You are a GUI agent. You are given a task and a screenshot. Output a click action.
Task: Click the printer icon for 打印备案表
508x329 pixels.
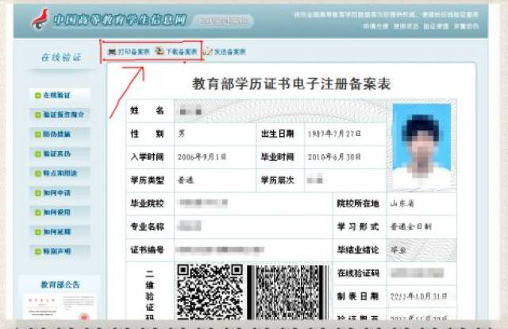pos(112,52)
